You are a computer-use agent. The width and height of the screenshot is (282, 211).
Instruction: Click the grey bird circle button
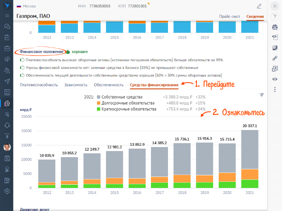point(275,16)
